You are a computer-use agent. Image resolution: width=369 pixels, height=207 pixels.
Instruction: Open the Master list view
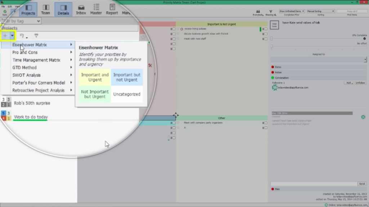tap(96, 9)
